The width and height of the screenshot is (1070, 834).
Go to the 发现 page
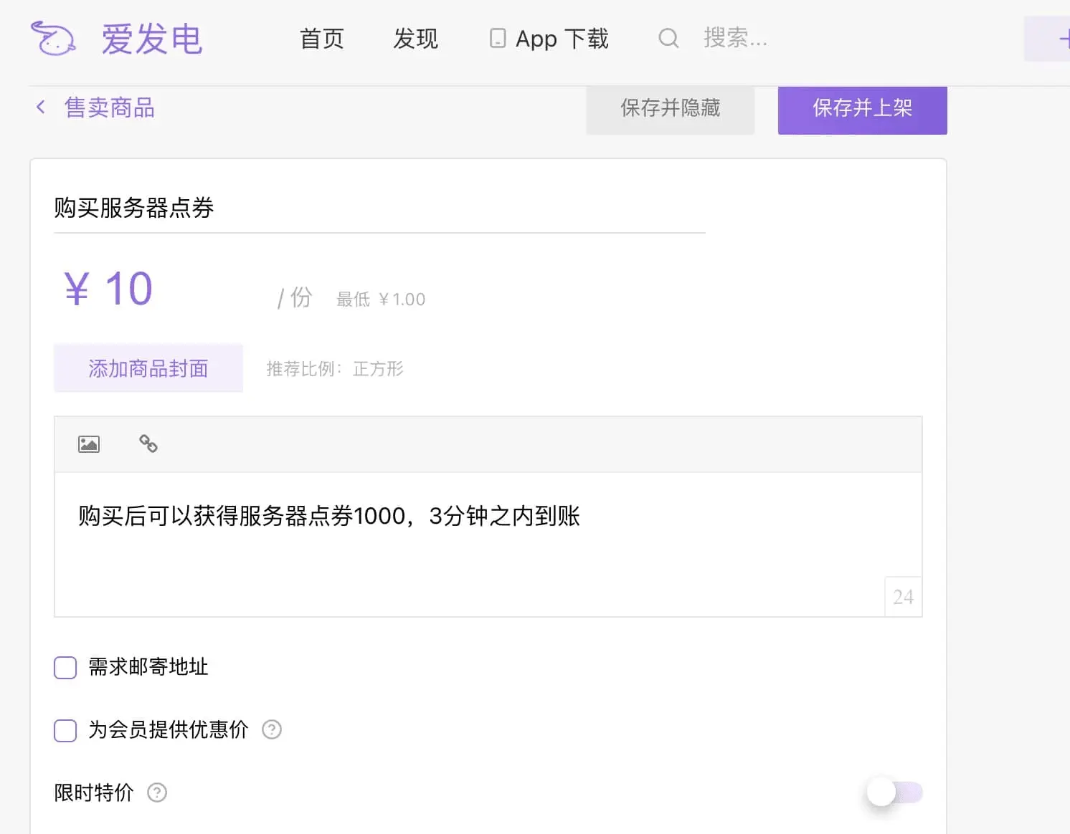click(415, 39)
